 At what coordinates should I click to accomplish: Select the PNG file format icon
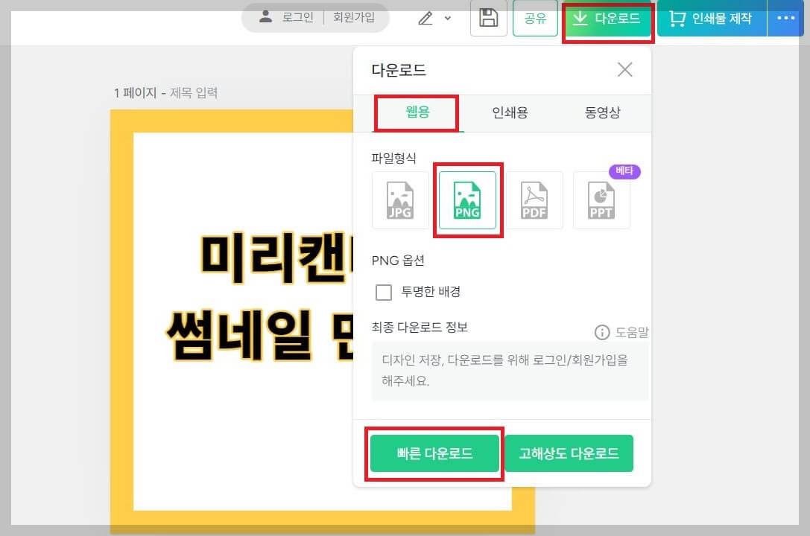[x=468, y=200]
